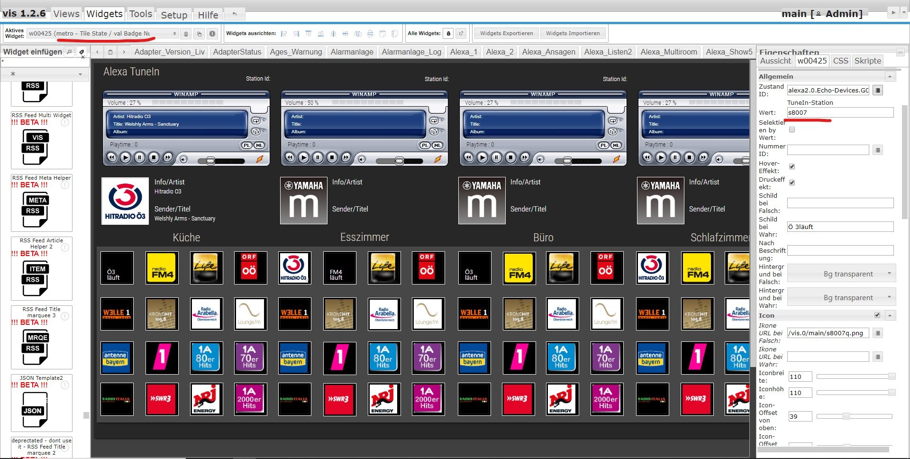Screen dimensions: 910x459
Task: Click Widgets Importieren button
Action: click(573, 33)
